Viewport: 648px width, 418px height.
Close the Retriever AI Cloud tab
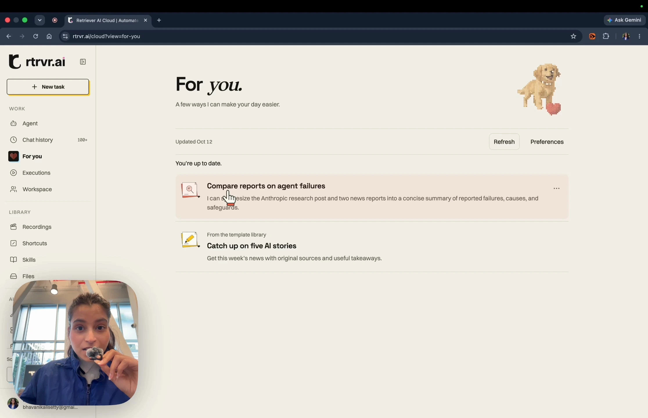(x=146, y=20)
